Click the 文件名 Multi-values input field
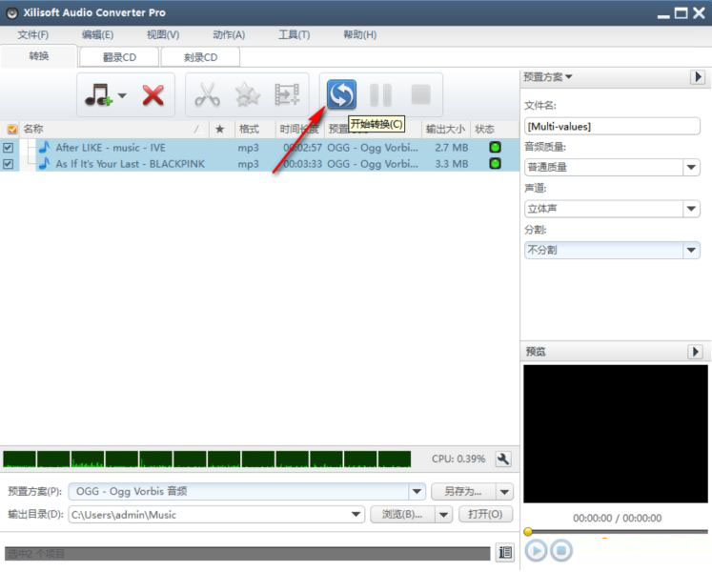 pyautogui.click(x=612, y=126)
